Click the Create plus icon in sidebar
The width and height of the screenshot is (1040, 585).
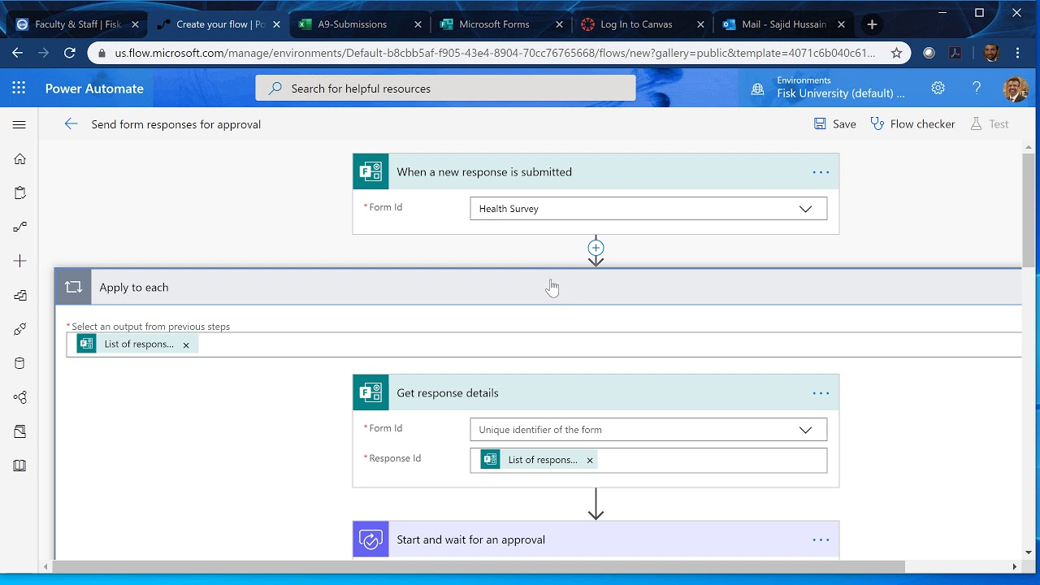(19, 261)
